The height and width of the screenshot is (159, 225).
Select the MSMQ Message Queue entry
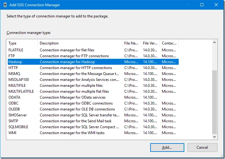(x=14, y=74)
